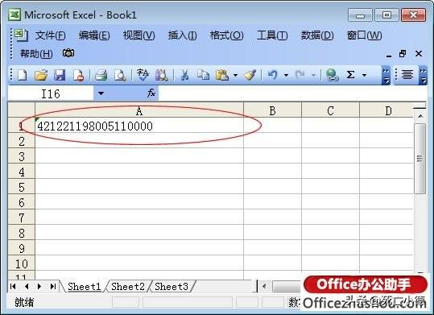The height and width of the screenshot is (315, 434).
Task: Click the AutoSum sigma icon
Action: 351,75
